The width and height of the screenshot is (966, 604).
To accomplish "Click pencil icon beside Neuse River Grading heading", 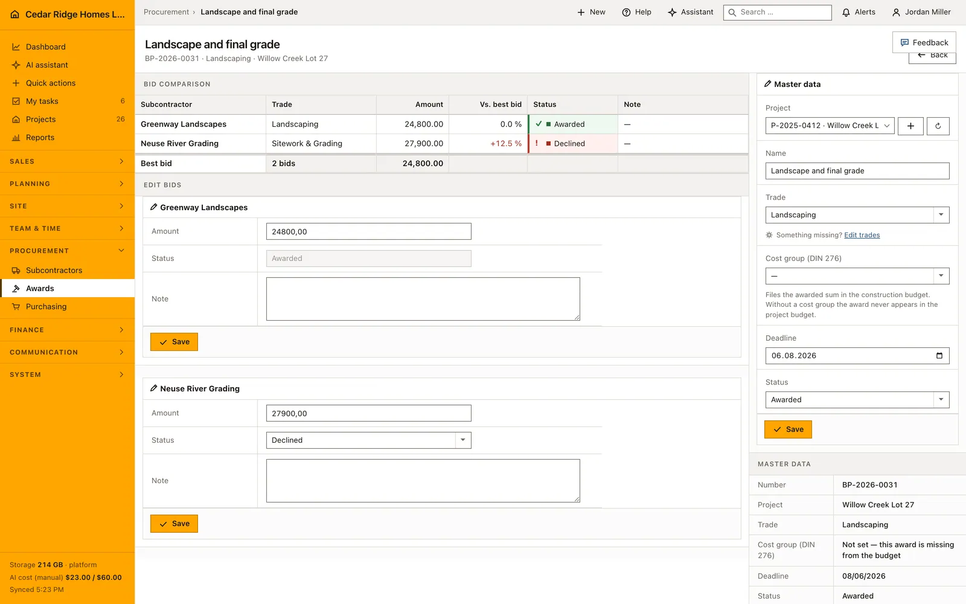I will tap(153, 388).
